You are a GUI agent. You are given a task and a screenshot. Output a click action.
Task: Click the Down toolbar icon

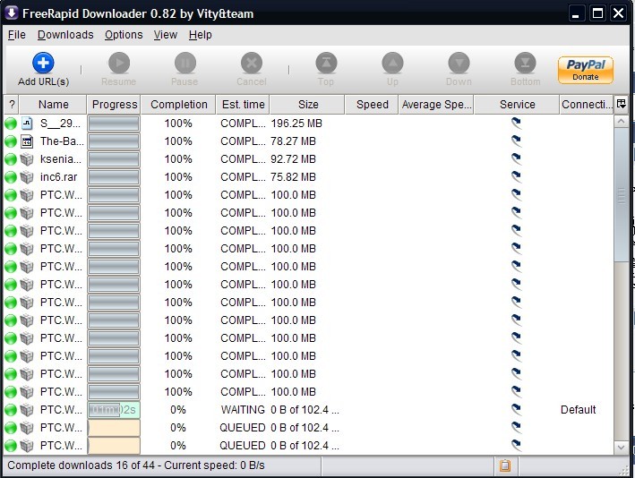459,64
